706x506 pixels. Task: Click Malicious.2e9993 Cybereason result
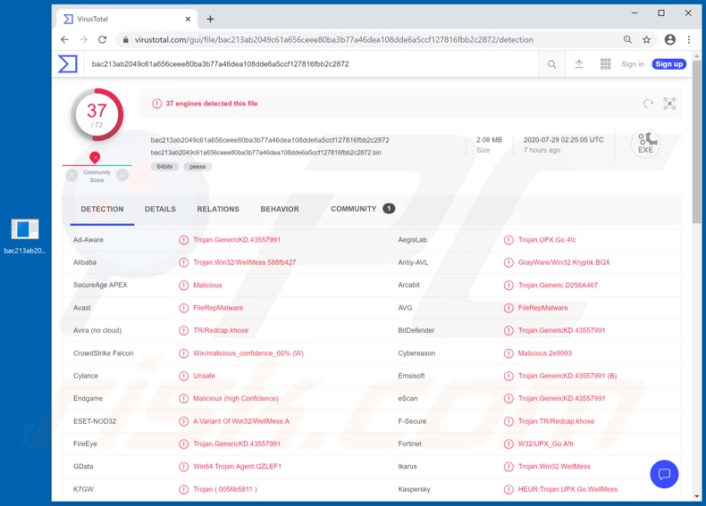544,353
